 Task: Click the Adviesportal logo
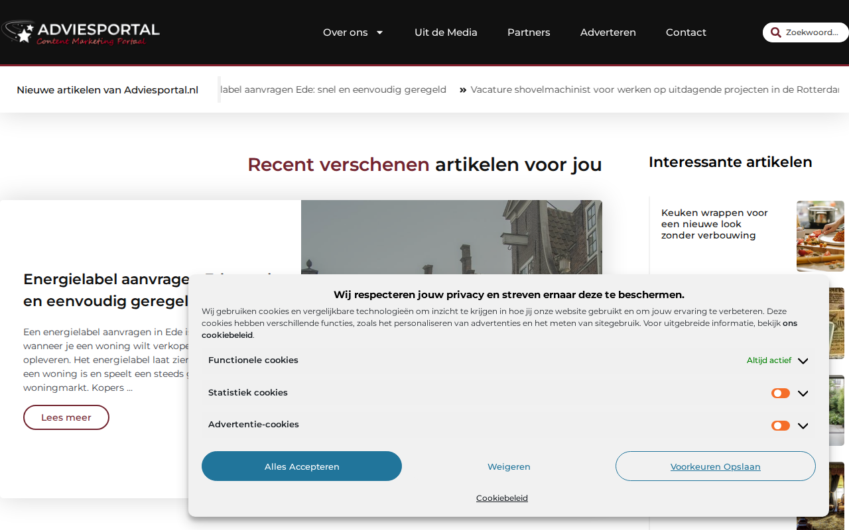tap(80, 32)
